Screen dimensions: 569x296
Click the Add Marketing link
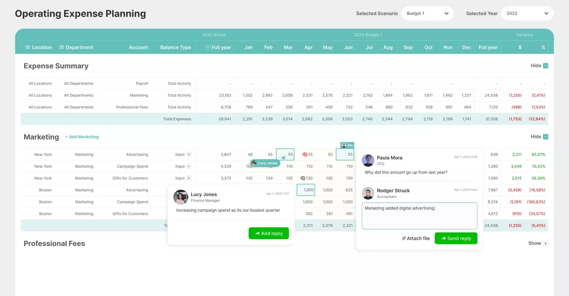pos(82,136)
